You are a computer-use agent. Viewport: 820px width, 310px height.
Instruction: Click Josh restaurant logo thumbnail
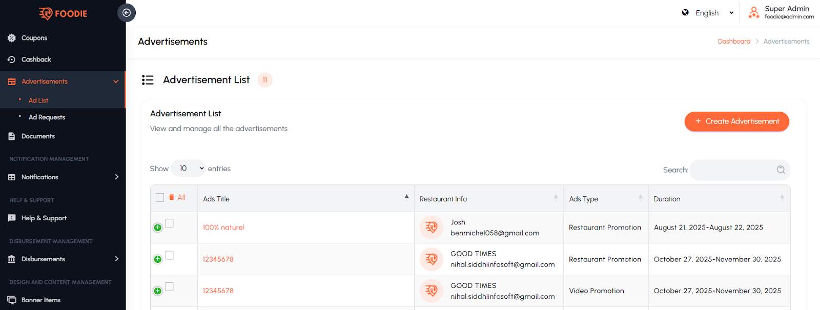(431, 228)
